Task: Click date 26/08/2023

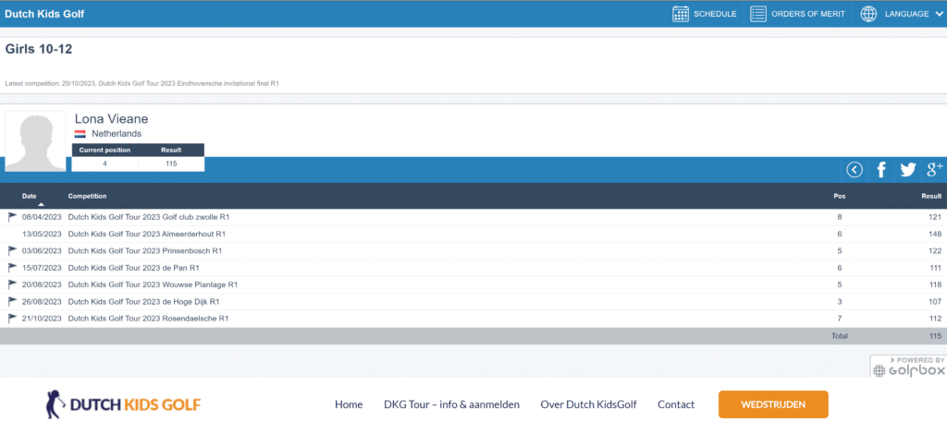Action: [x=42, y=301]
